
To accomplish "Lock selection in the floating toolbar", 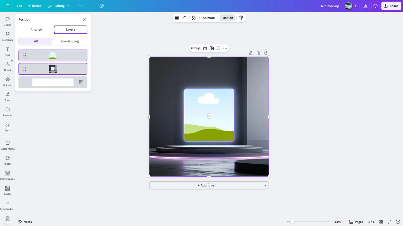I will 205,48.
